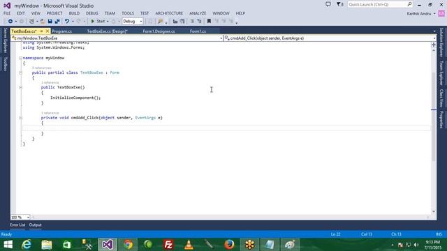
Task: Open the Windows Start menu
Action: coord(8,245)
